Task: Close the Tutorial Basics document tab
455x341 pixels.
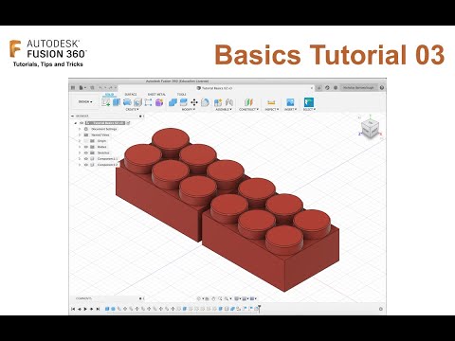Action: 312,88
